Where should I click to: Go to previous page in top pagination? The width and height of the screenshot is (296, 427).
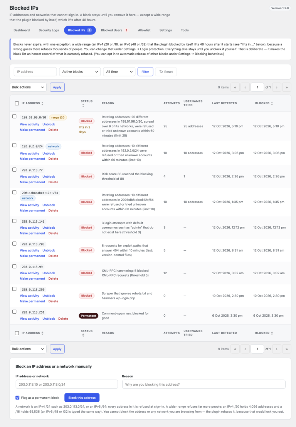(245, 88)
